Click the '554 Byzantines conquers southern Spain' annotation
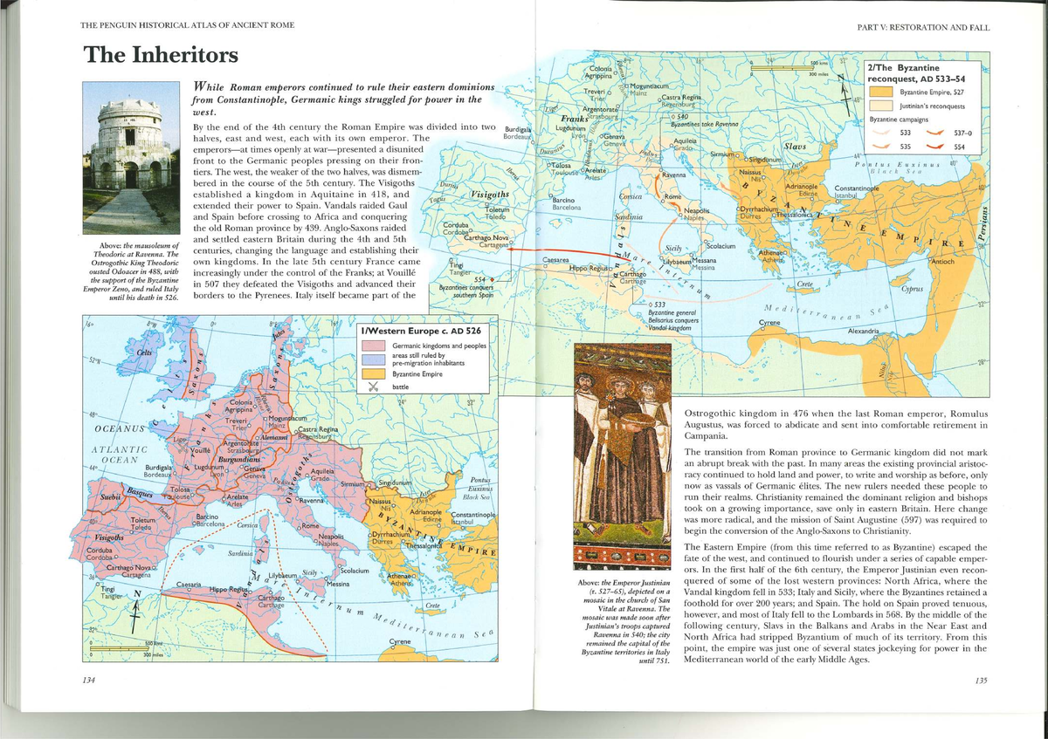This screenshot has height=739, width=1048. (x=468, y=287)
